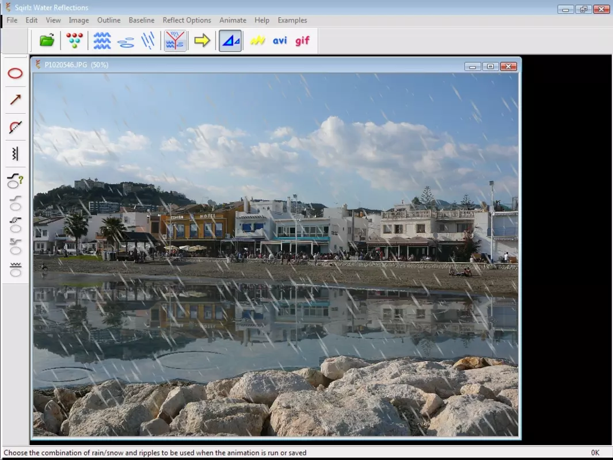Click the outline question mark help tool
This screenshot has width=613, height=460.
15,181
